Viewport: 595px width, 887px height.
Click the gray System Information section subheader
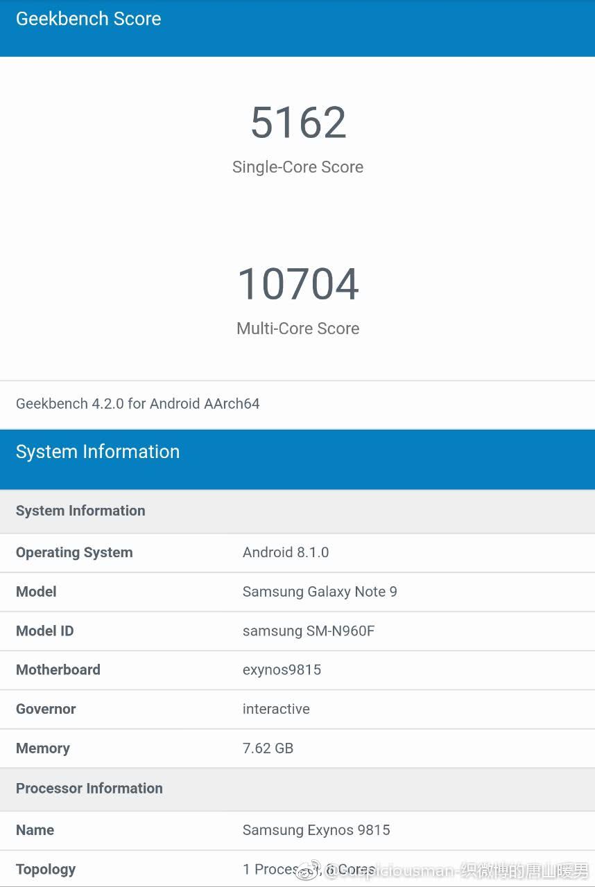tap(80, 511)
